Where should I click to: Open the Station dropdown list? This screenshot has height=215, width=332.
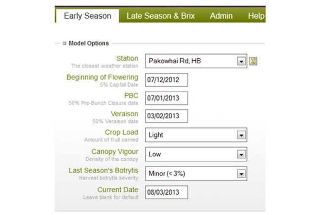pos(241,62)
